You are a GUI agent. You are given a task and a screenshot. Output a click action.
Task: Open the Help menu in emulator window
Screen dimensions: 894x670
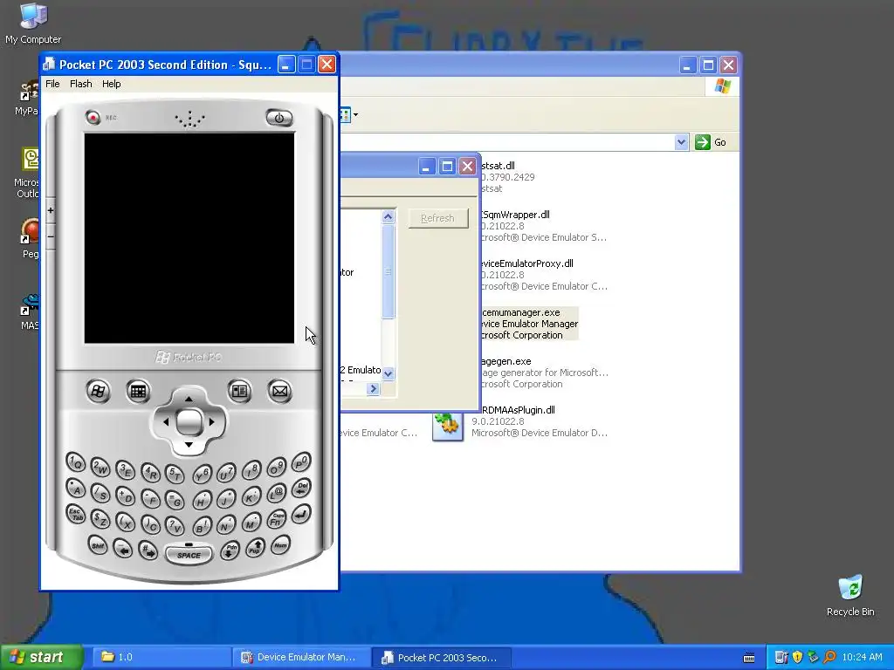point(111,84)
